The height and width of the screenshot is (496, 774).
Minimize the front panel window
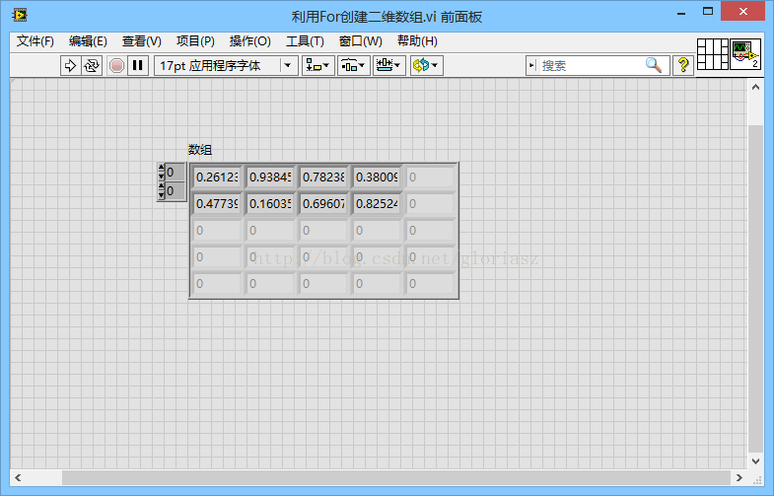(681, 13)
